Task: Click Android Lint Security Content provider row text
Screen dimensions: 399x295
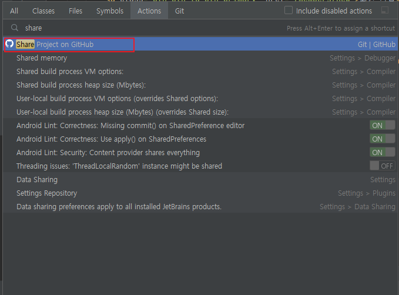Action: [x=108, y=152]
